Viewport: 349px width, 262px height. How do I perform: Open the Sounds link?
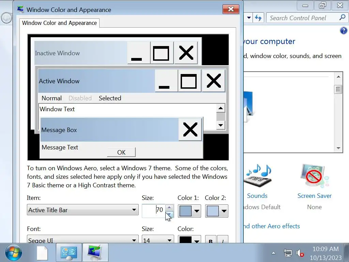tap(257, 196)
